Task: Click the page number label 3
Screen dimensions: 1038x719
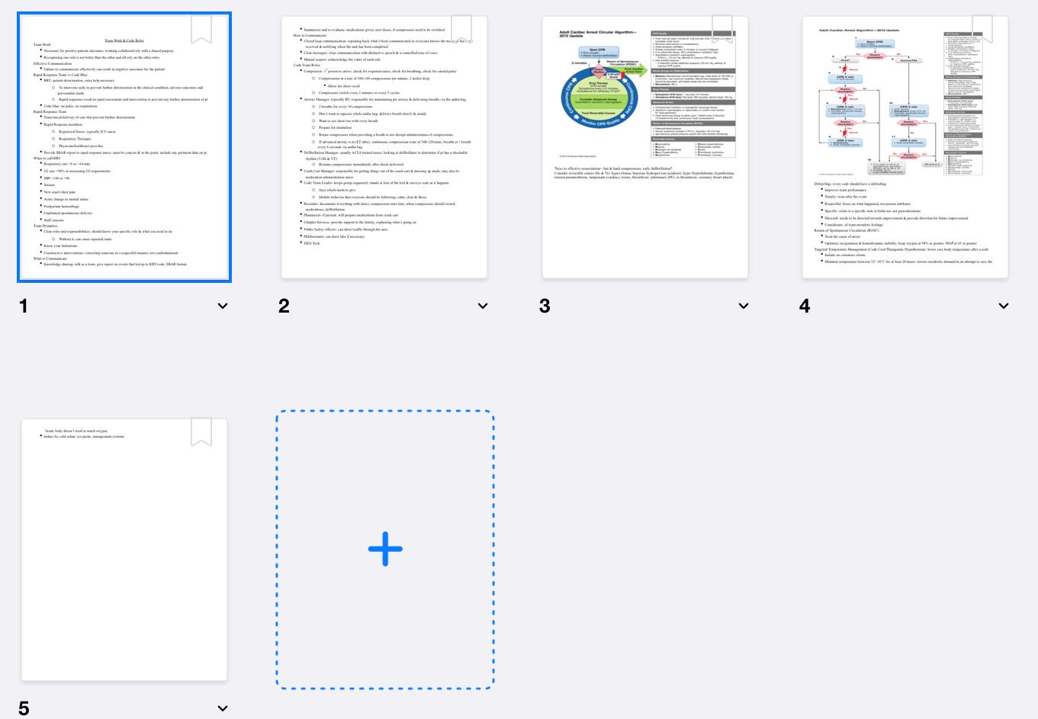Action: (x=545, y=306)
